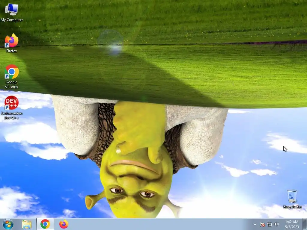Open the clock showing 1:42 AM
This screenshot has width=307, height=230.
coord(292,224)
